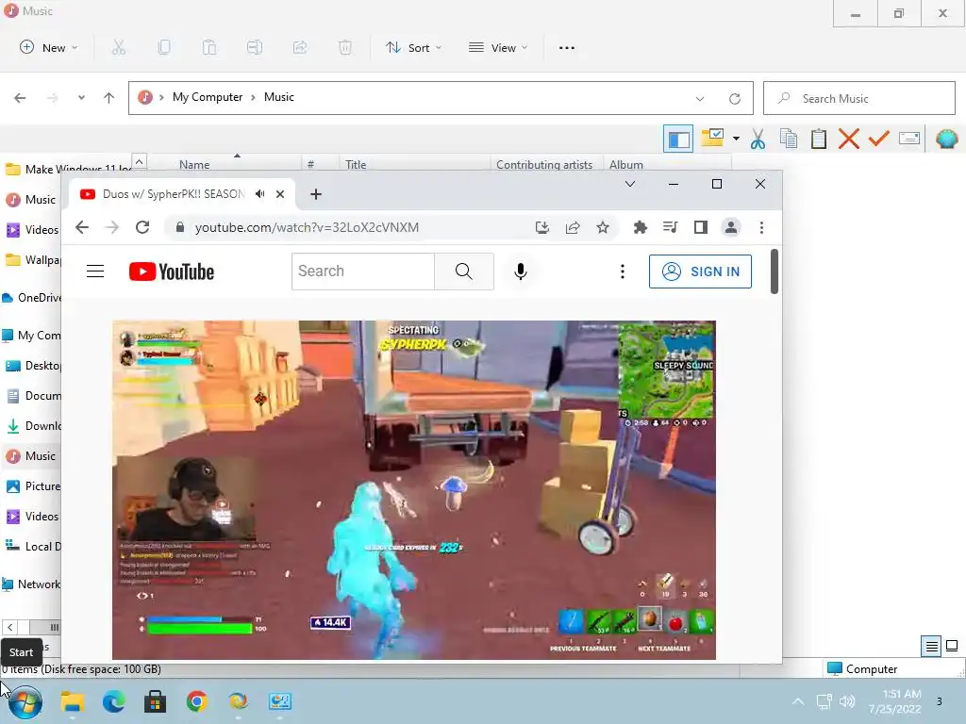Open Chrome's tab search chevron
This screenshot has width=966, height=724.
point(629,184)
